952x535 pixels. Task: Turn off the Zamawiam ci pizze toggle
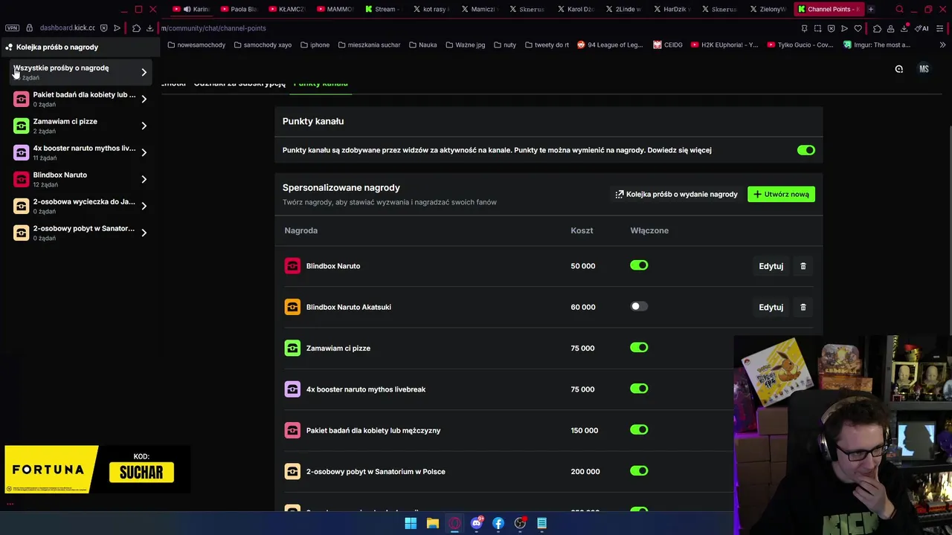pyautogui.click(x=639, y=347)
